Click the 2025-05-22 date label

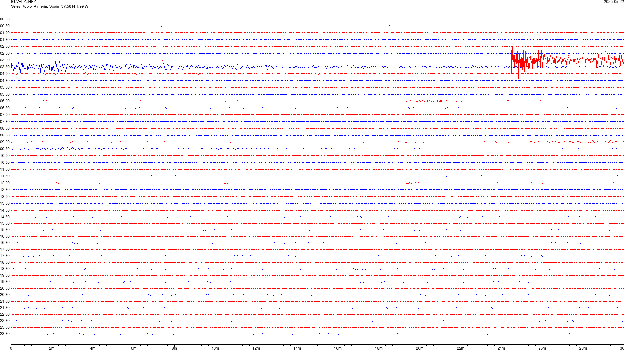614,2
